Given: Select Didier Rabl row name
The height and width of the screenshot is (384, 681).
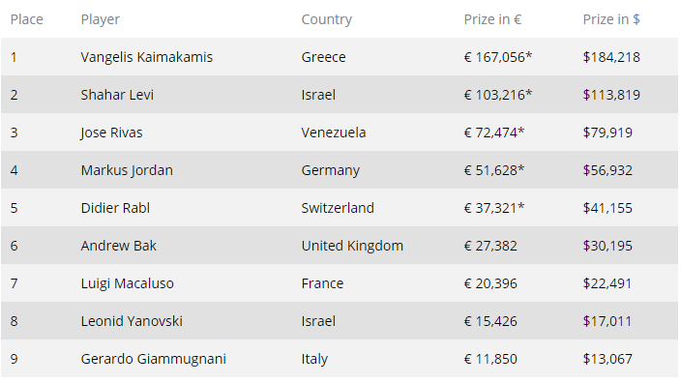Looking at the screenshot, I should tap(115, 208).
